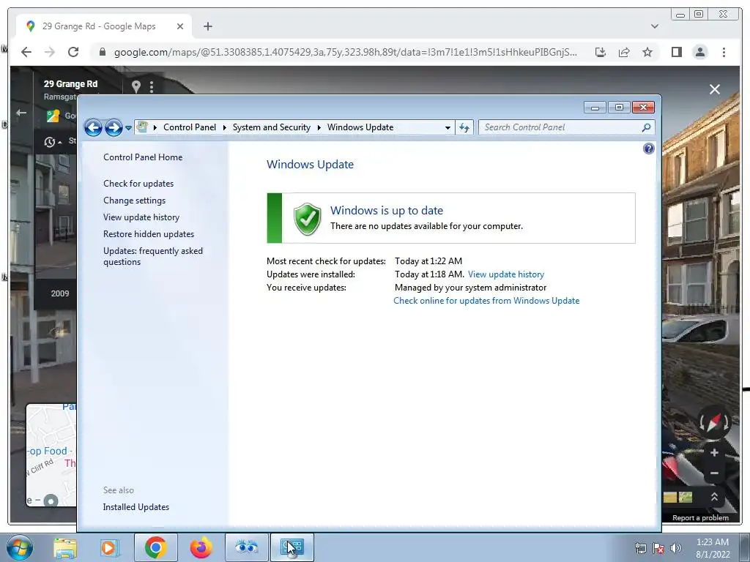The image size is (750, 562).
Task: Share this page icon in Chrome
Action: 624,52
